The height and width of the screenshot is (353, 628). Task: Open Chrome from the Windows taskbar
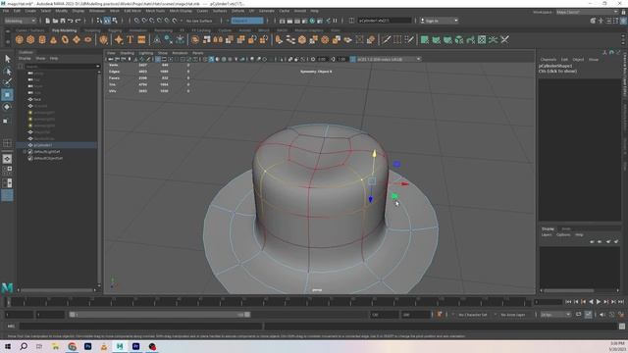click(x=72, y=346)
